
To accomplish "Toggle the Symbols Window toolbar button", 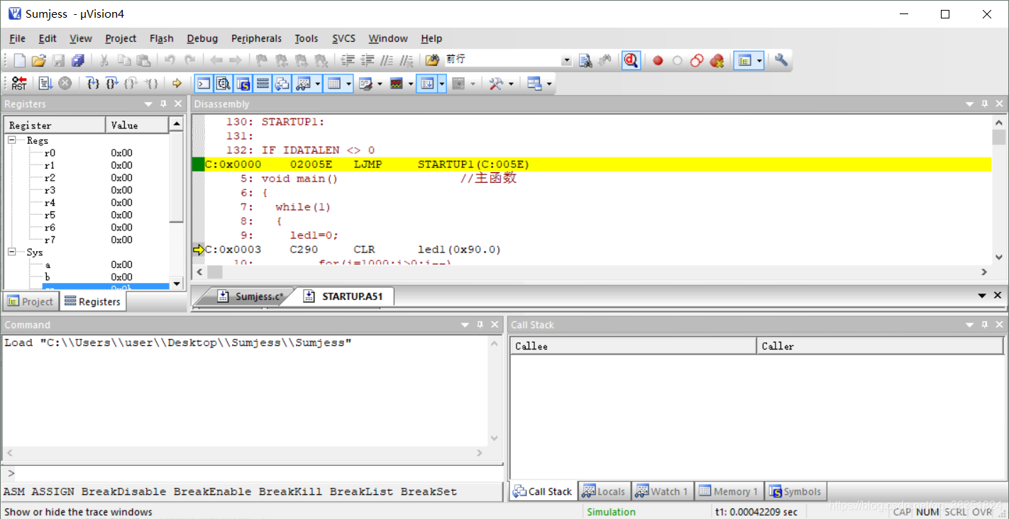I will [243, 84].
